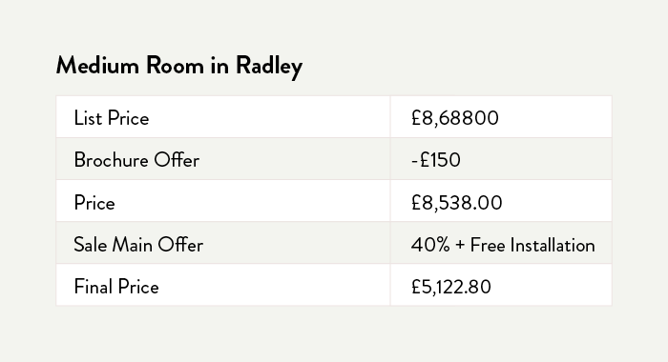Select the Sale Main Offer label
This screenshot has height=362, width=668.
coord(138,245)
